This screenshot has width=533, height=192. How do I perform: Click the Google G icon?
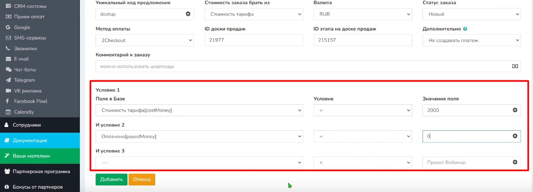point(8,28)
